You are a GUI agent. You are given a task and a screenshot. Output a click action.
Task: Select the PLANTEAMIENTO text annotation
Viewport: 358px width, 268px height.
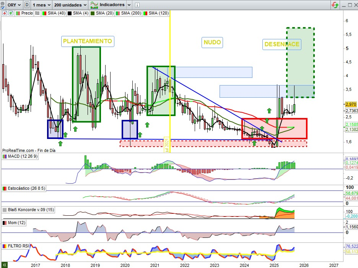(x=88, y=41)
